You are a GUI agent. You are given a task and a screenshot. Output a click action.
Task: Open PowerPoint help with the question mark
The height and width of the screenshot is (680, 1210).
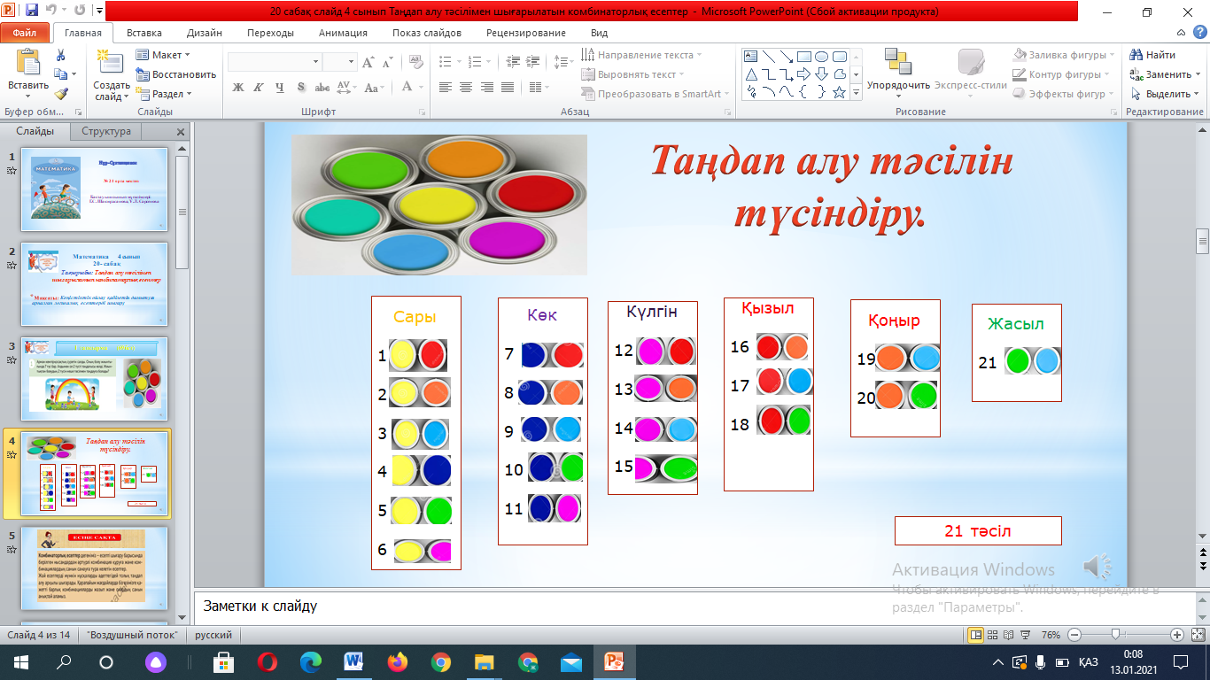click(1199, 34)
